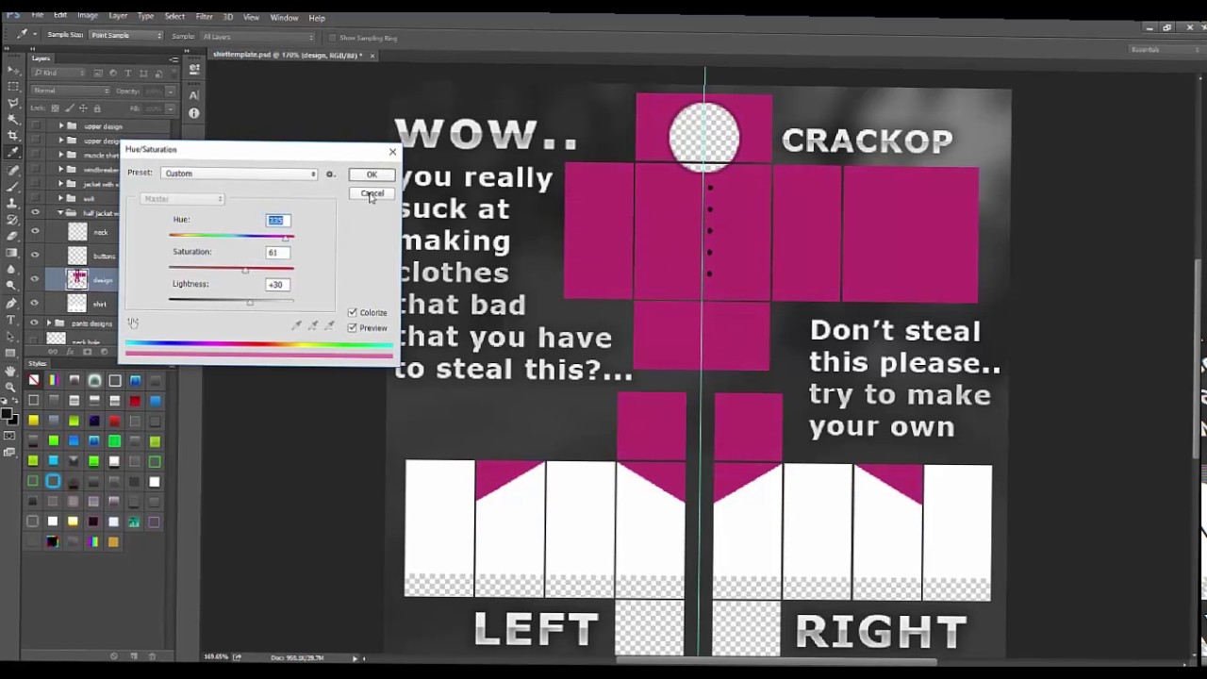Open the Sample Size dropdown

[x=125, y=36]
